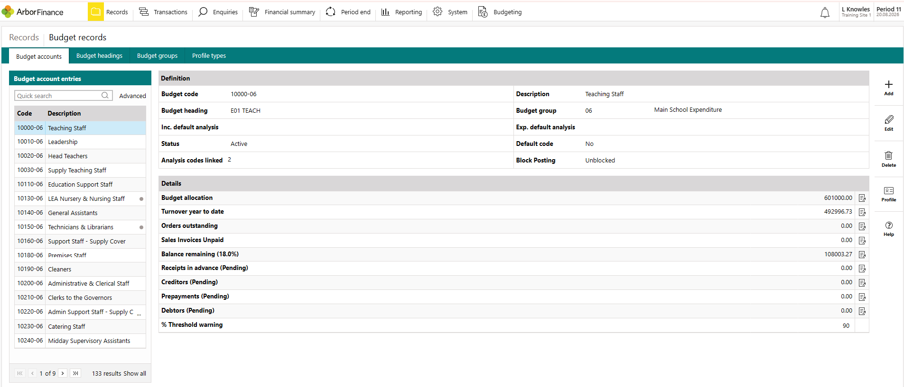904x387 pixels.
Task: Select the Supply Teaching Staff row
Action: click(80, 171)
